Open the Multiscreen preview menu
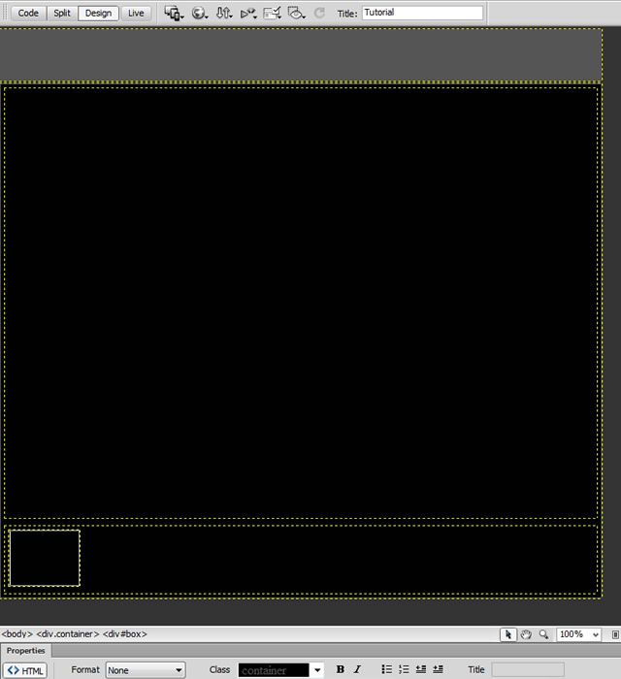Viewport: 621px width, 679px height. coord(174,14)
